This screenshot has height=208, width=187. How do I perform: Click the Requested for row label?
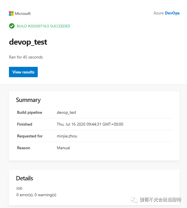click(30, 136)
